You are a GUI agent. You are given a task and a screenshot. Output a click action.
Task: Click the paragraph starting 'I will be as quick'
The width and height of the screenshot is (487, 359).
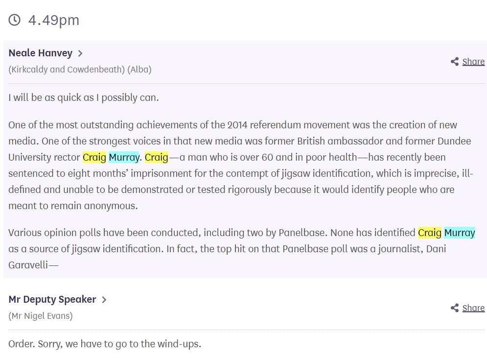click(x=84, y=97)
